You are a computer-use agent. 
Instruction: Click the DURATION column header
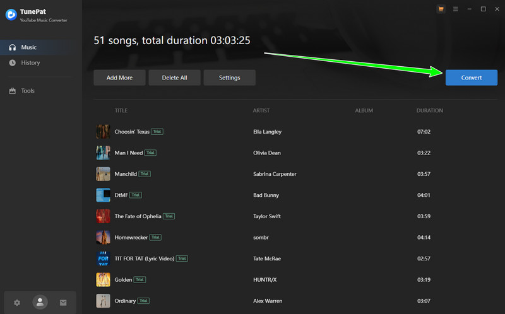[x=430, y=110]
